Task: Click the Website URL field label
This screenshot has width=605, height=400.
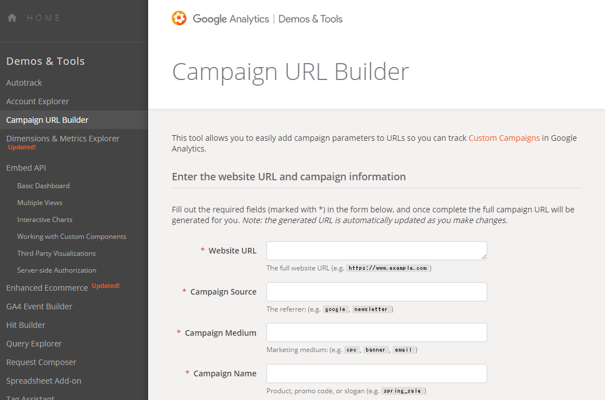Action: click(x=232, y=251)
